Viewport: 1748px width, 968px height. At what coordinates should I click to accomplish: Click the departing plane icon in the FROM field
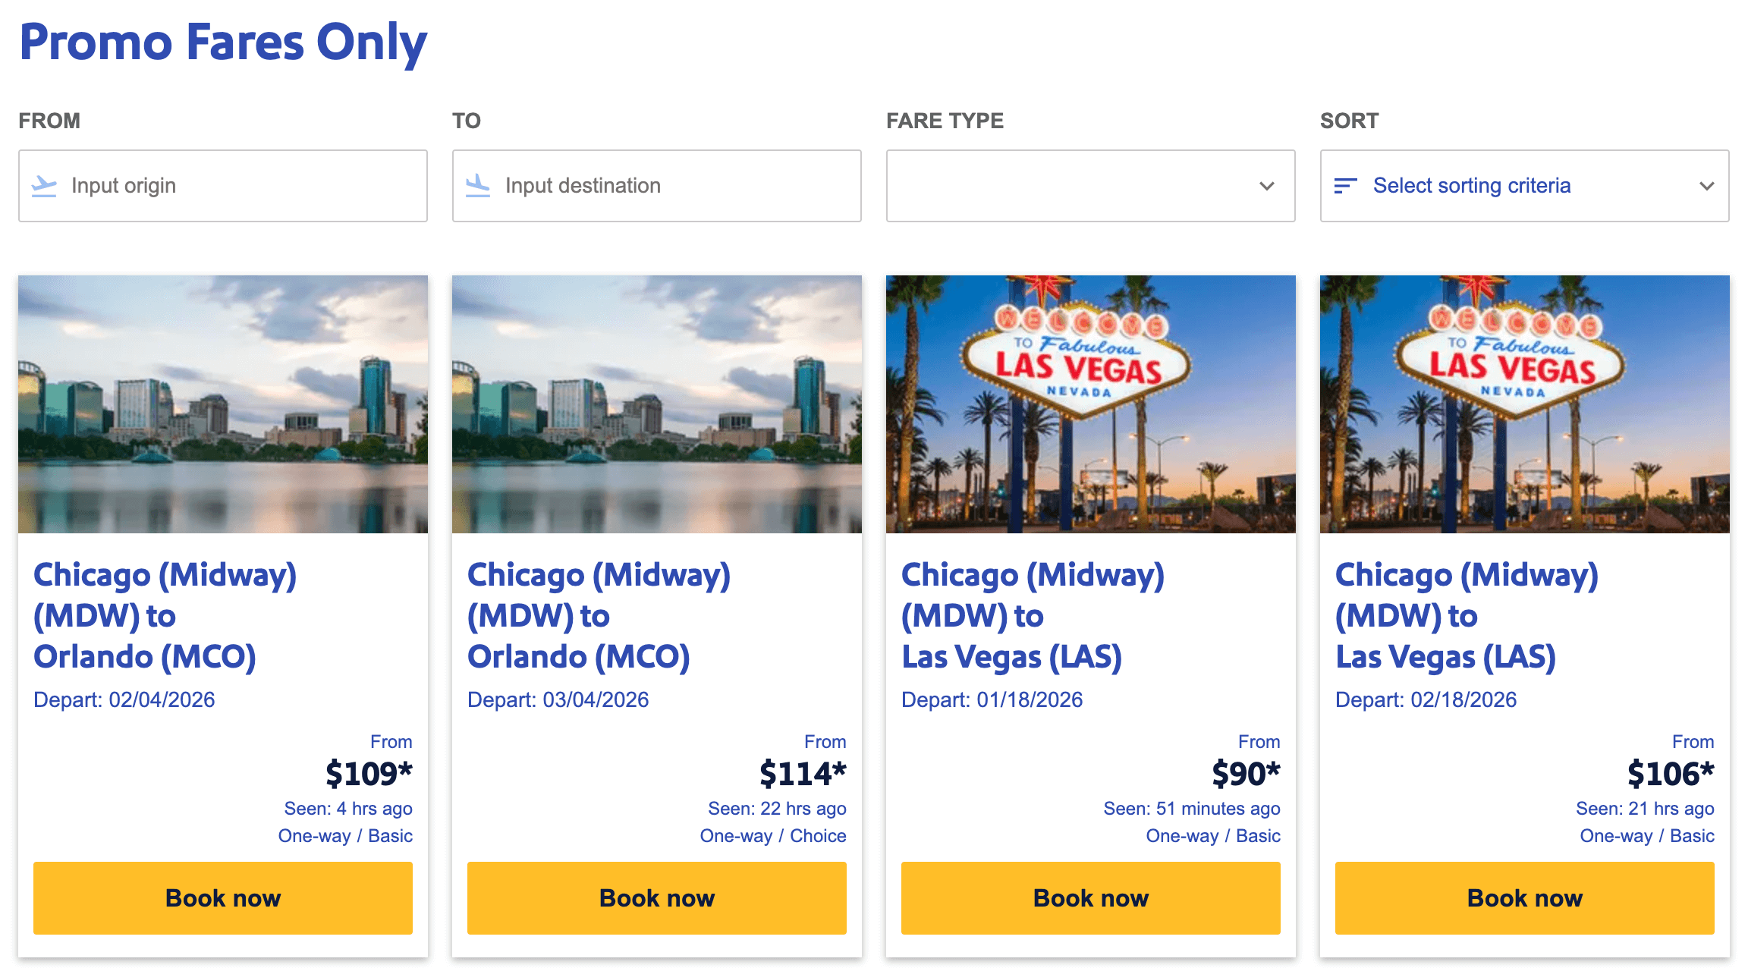coord(45,186)
